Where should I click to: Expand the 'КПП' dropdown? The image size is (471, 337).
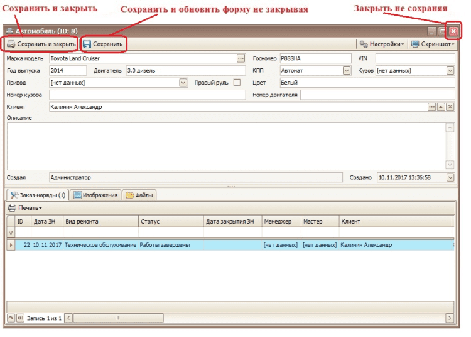point(347,71)
